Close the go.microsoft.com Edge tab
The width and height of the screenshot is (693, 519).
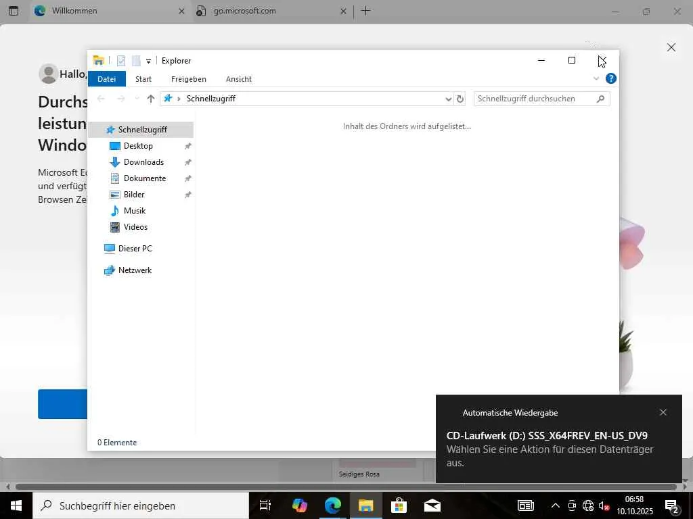tap(343, 11)
